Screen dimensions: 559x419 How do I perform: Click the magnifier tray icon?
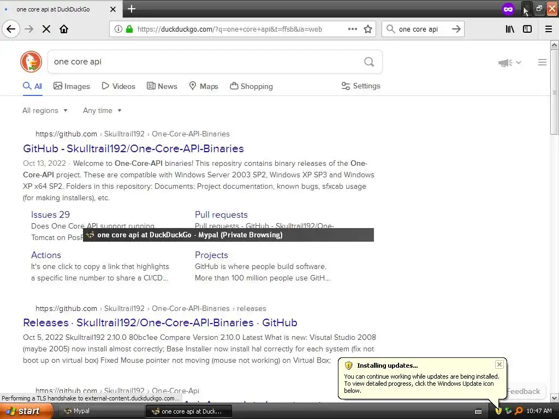tap(519, 411)
